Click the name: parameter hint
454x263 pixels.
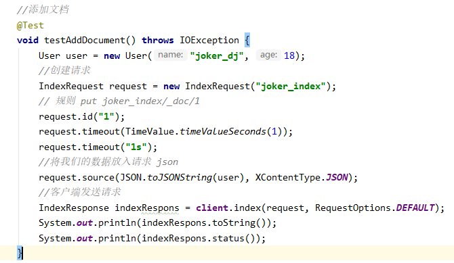[170, 55]
